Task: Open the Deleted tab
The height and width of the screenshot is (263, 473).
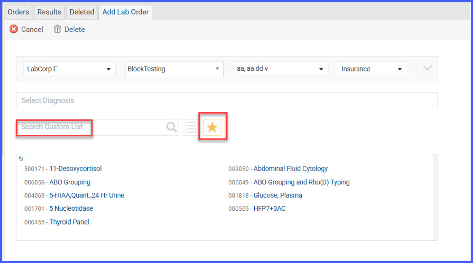Action: pyautogui.click(x=82, y=12)
